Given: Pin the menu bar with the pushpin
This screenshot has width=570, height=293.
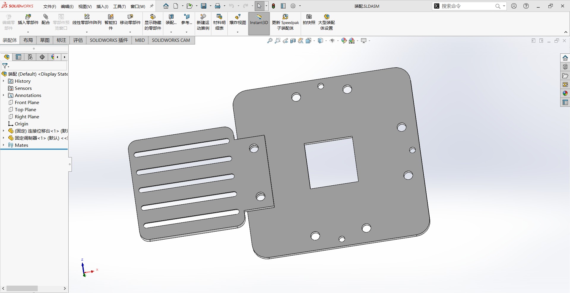Looking at the screenshot, I should pyautogui.click(x=152, y=6).
